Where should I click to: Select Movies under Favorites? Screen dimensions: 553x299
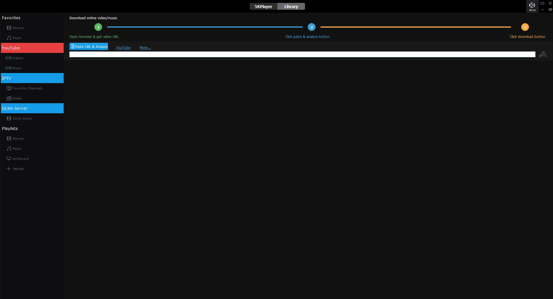coord(18,28)
